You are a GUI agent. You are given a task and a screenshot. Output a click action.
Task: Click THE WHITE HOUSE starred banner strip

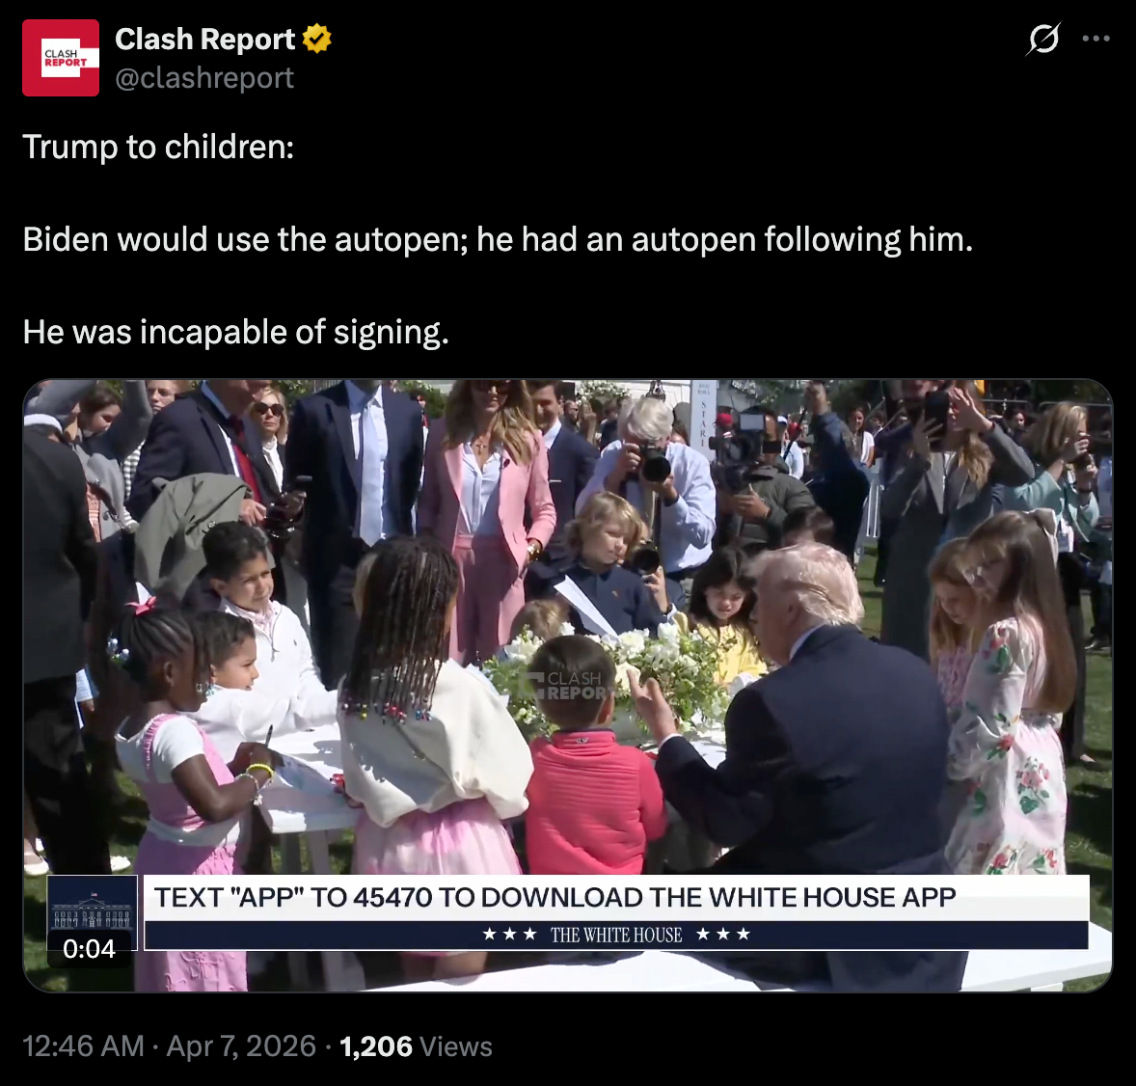(616, 935)
